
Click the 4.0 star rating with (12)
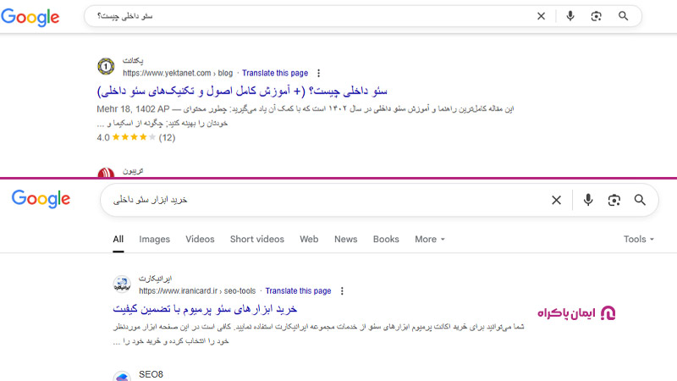tap(136, 137)
